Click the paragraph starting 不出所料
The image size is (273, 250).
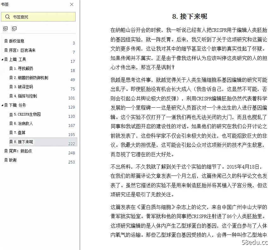click(189, 181)
